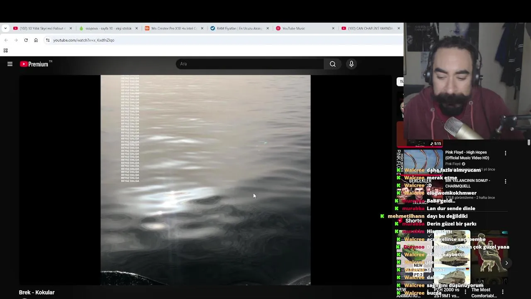Close the CAN CHAPLIN'İ YAYINDA tab

click(x=399, y=28)
